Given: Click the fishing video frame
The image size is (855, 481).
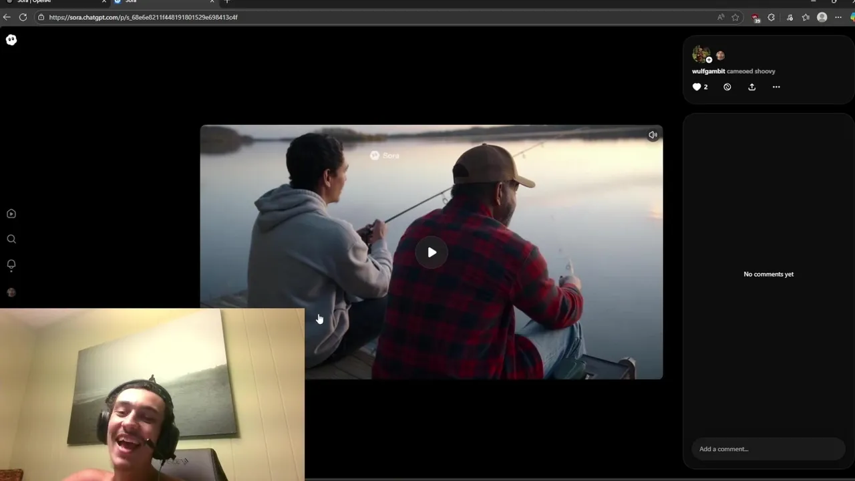Looking at the screenshot, I should coord(432,252).
